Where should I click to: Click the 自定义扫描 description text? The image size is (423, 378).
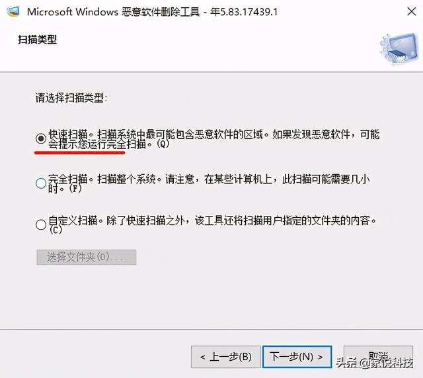[x=212, y=225]
